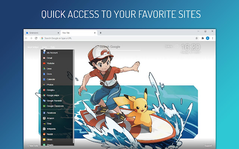Open the Extensions puzzle icon

click(x=202, y=38)
